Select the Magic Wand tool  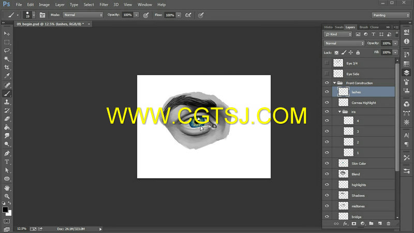7,59
